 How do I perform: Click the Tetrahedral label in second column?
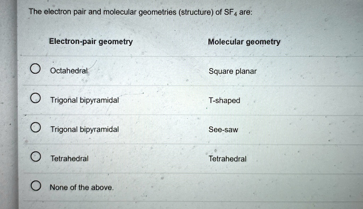click(x=227, y=159)
